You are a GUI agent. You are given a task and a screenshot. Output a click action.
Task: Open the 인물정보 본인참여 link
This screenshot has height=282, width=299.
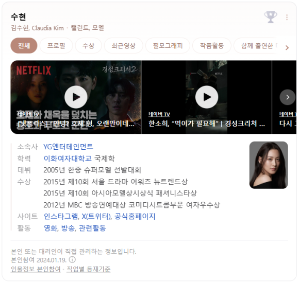(36, 269)
